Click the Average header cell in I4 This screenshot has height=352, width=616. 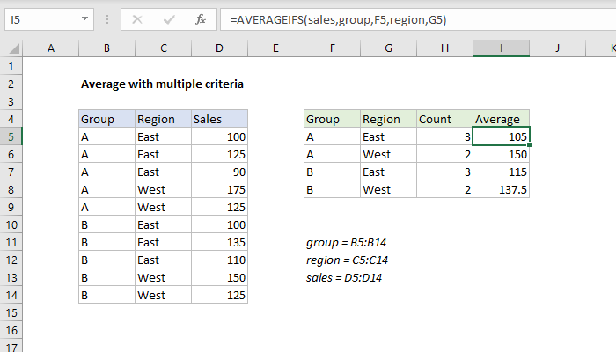[501, 119]
